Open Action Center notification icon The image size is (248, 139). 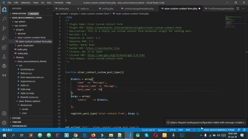242,135
